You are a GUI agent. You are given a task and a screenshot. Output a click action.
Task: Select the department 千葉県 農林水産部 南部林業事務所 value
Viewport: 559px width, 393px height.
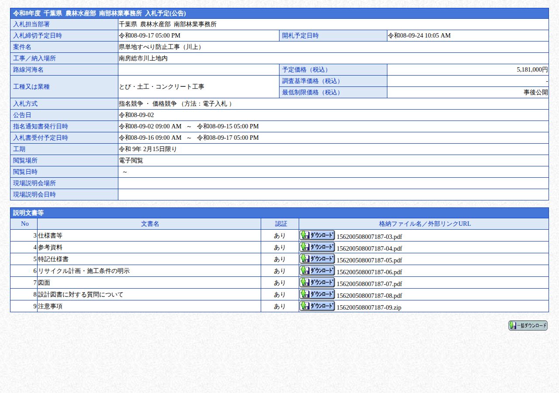[x=168, y=24]
